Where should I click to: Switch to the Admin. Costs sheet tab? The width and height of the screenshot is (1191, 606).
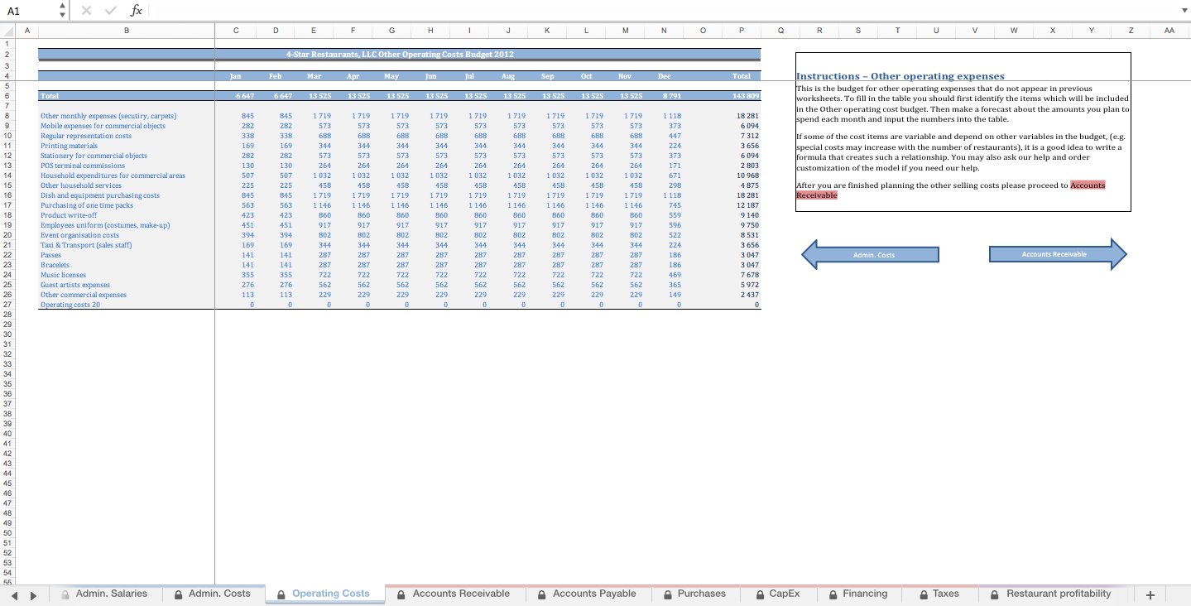(212, 594)
